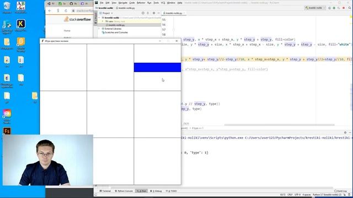This screenshot has width=353, height=198.
Task: Click the expand/collapse all icon in Project panel
Action: coord(148,13)
